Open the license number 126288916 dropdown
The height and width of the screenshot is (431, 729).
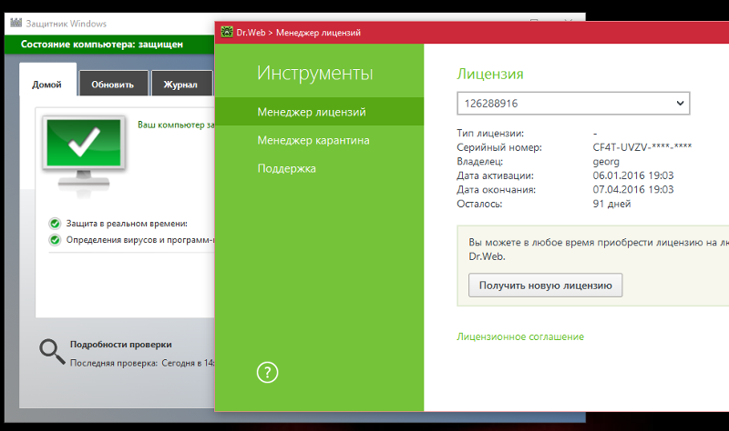[573, 103]
